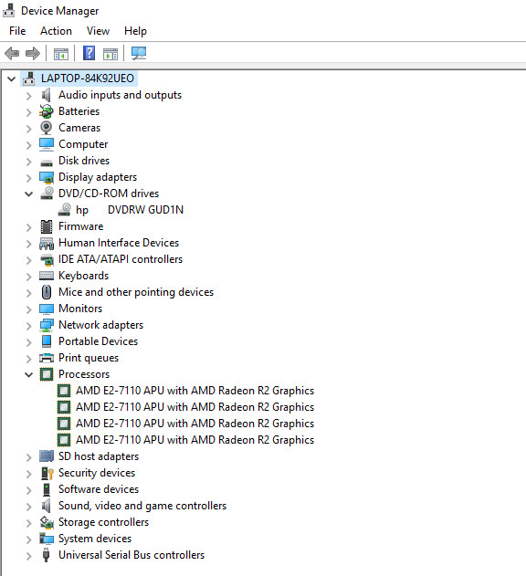Select the Storage controllers label
The image size is (526, 576).
point(104,522)
